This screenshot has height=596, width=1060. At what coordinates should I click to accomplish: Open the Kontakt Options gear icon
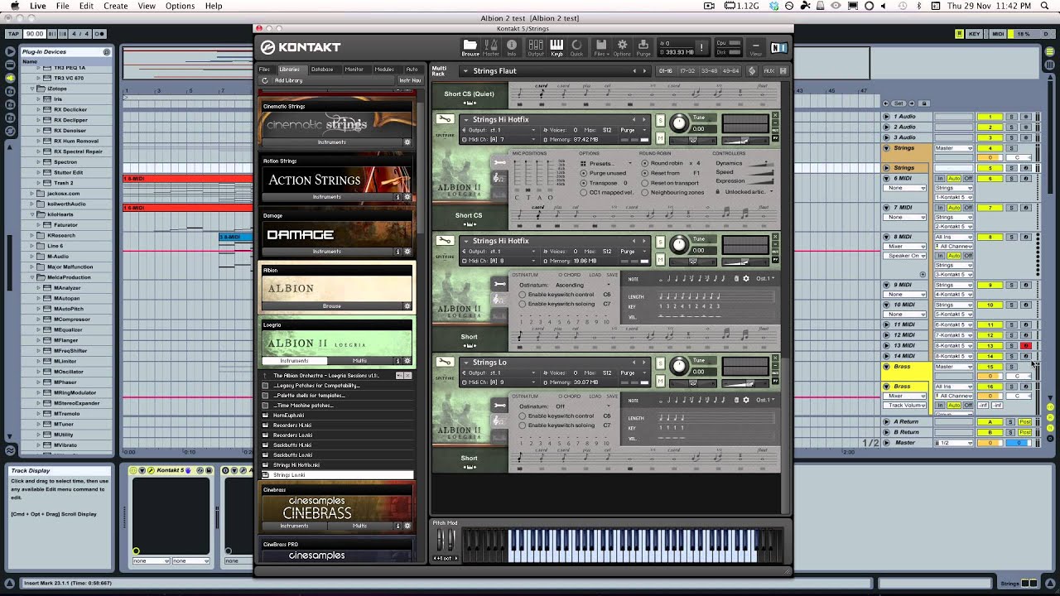[x=622, y=47]
